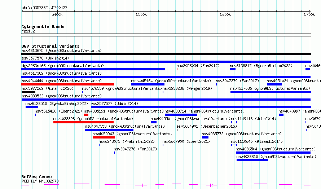Open esv3577577 (Uddin2014) variant
The image size is (321, 189).
[114, 104]
